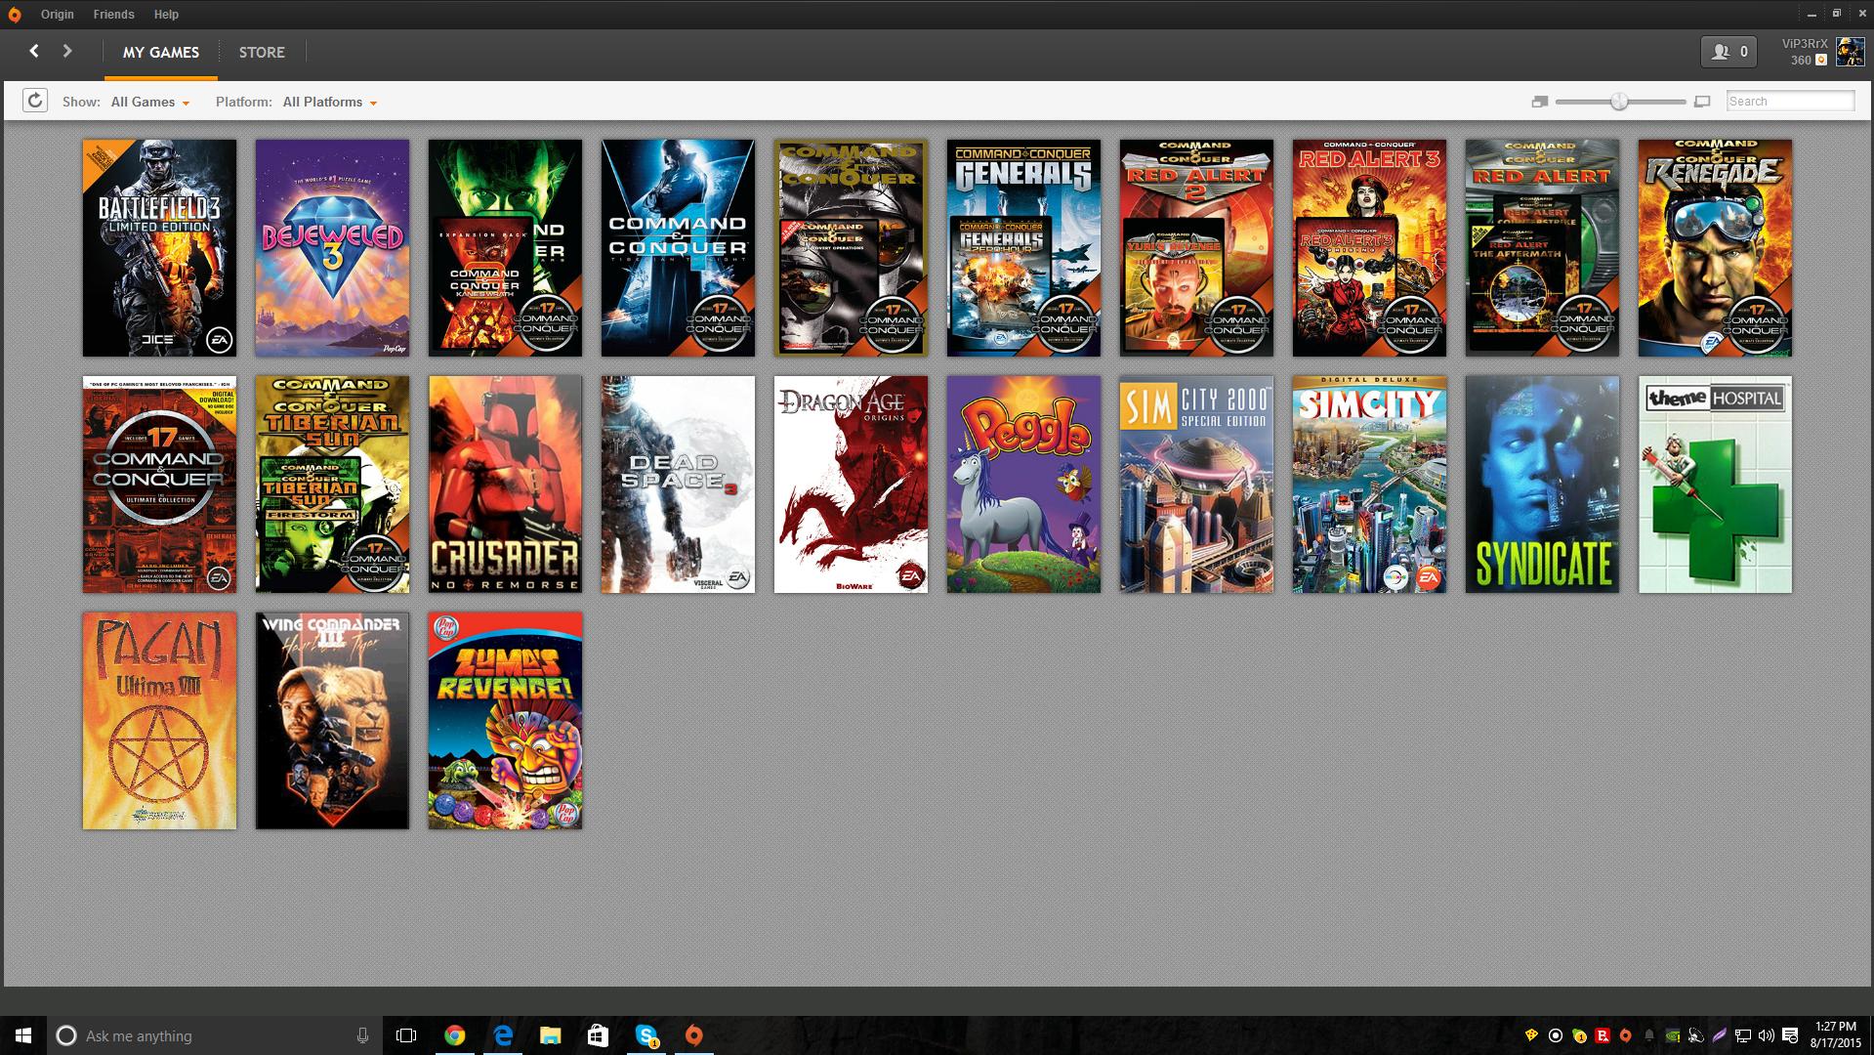
Task: Open Task View on the taskbar
Action: [406, 1035]
